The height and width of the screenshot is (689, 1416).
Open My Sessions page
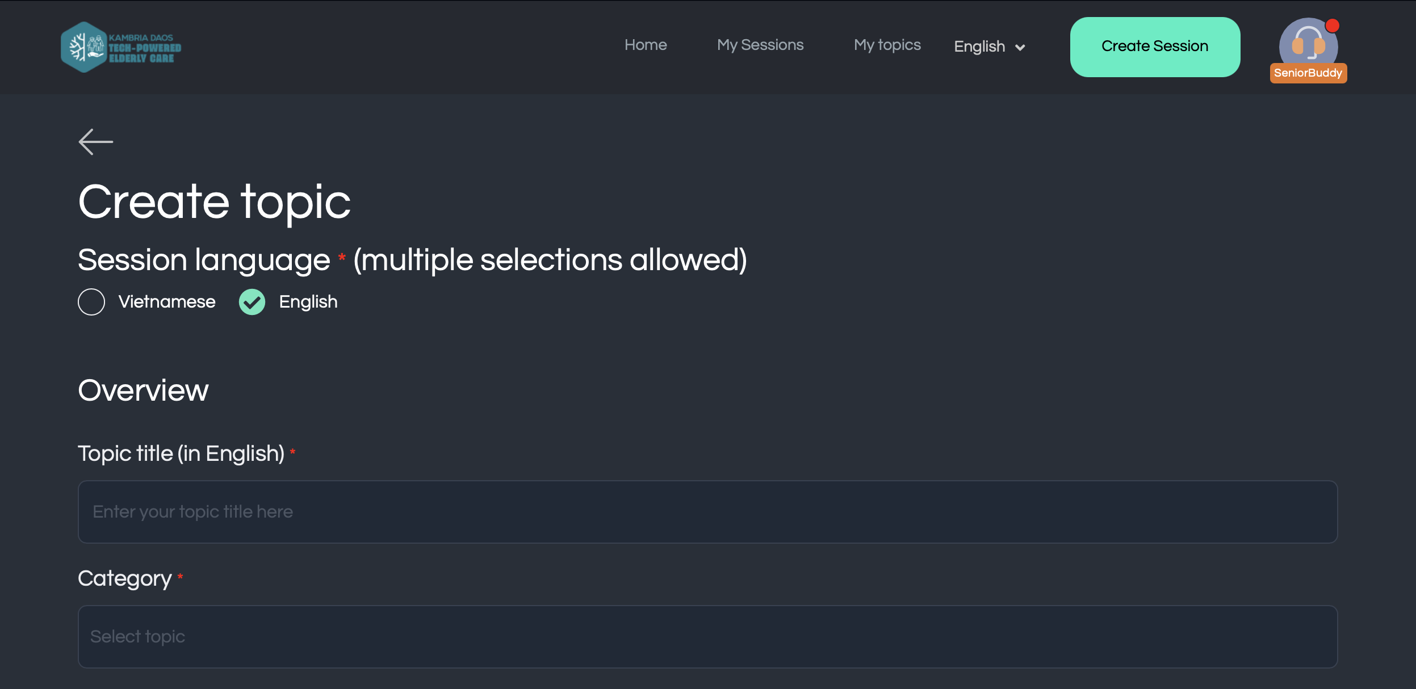tap(760, 45)
